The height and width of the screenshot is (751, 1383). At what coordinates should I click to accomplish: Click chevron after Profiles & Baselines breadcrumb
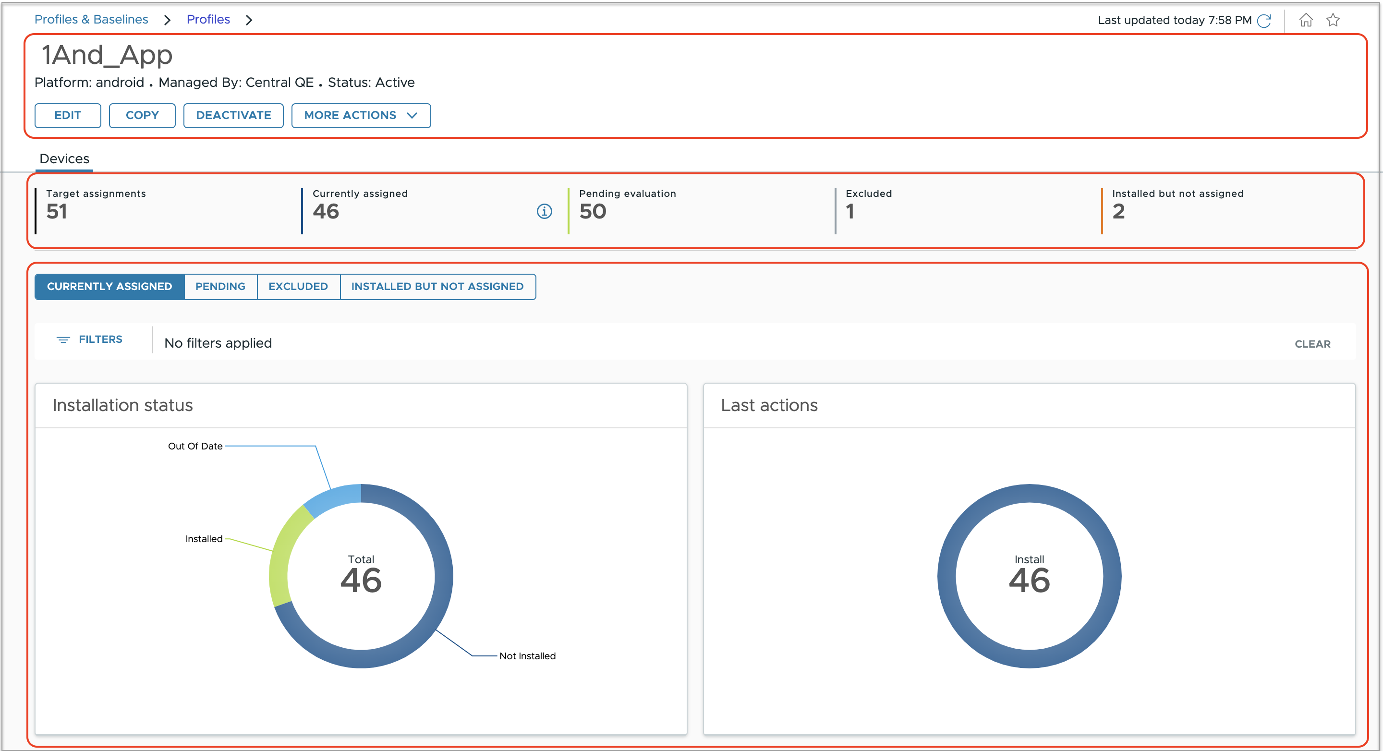167,20
